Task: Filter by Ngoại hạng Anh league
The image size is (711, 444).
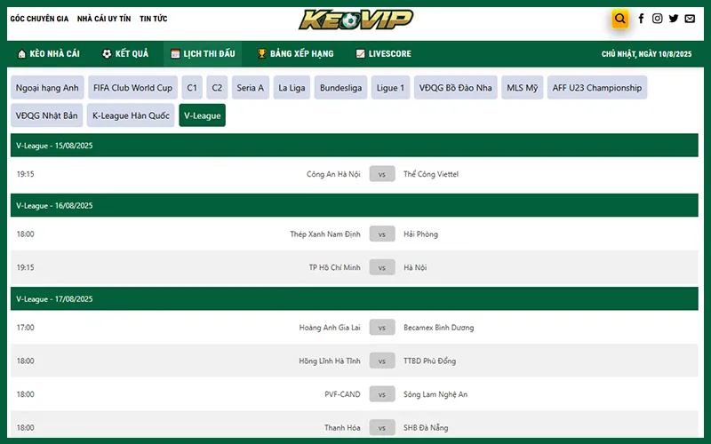Action: point(47,88)
